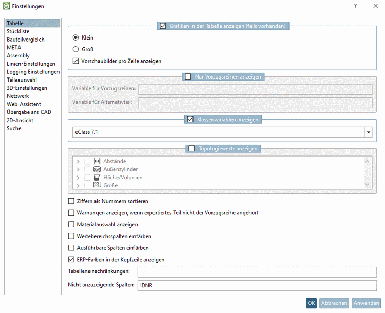This screenshot has height=313, width=385.
Task: Click the Tabelleneinschränkungen input field
Action: pyautogui.click(x=257, y=271)
